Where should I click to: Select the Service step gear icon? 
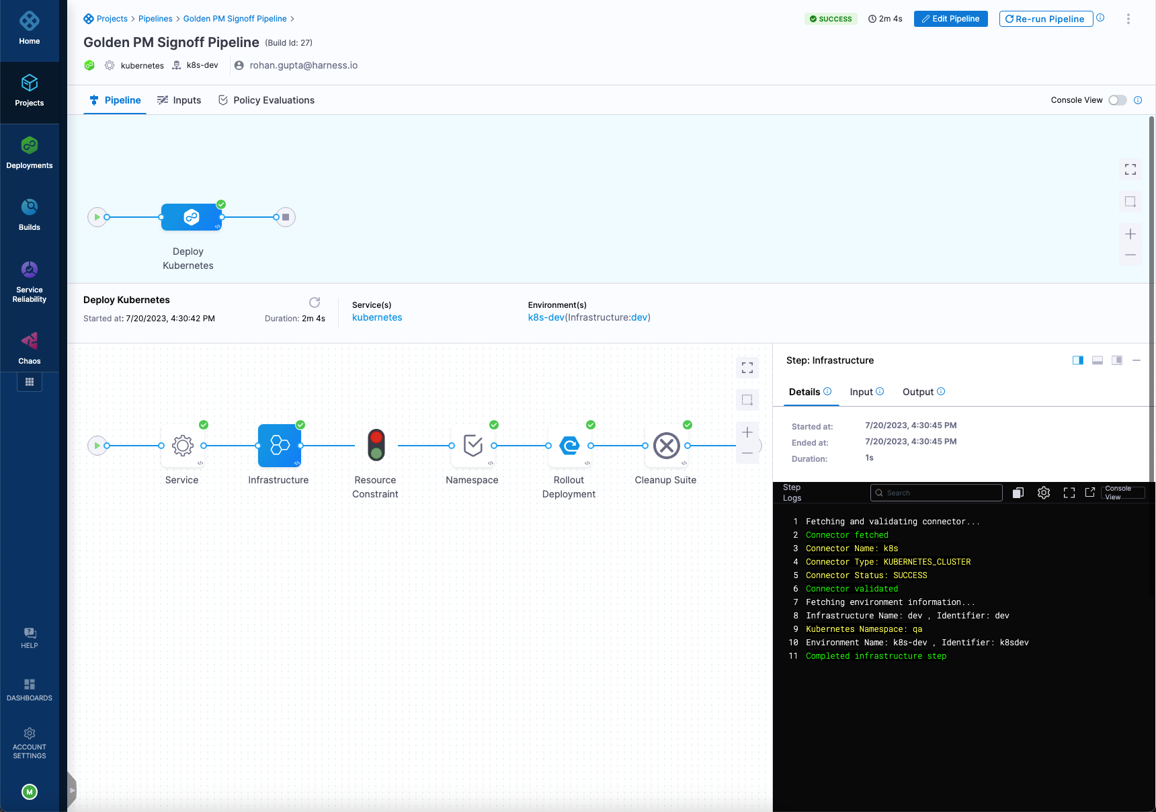click(x=182, y=446)
